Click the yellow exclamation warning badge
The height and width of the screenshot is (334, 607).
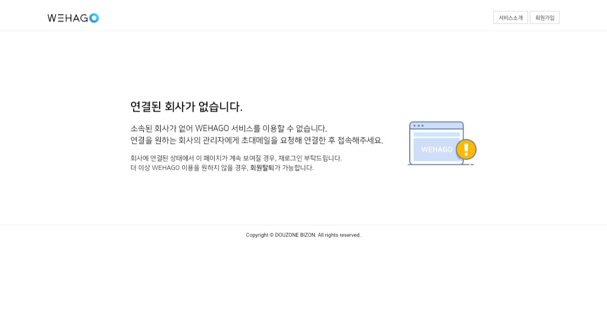pyautogui.click(x=466, y=150)
